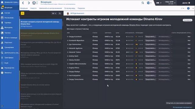This screenshot has width=195, height=109.
Task: Open the Scouting (Деятельность скаутов) icon
Action: [2, 53]
